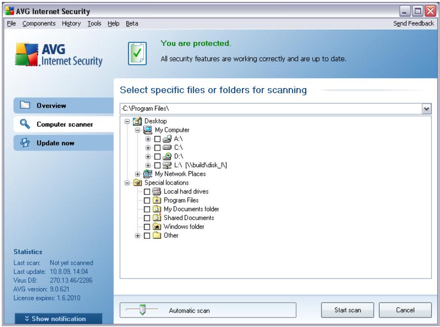Image resolution: width=440 pixels, height=327 pixels.
Task: Check the A:\ drive checkbox
Action: click(x=157, y=139)
